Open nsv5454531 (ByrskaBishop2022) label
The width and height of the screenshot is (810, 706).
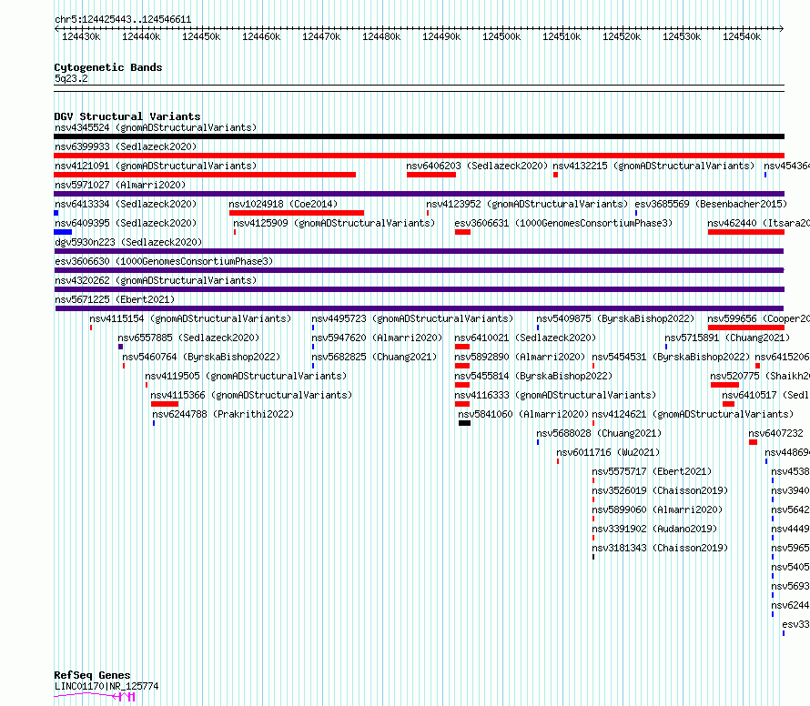(671, 357)
